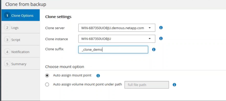
Task: Click info icon beside Clone suffix field
Action: [154, 50]
